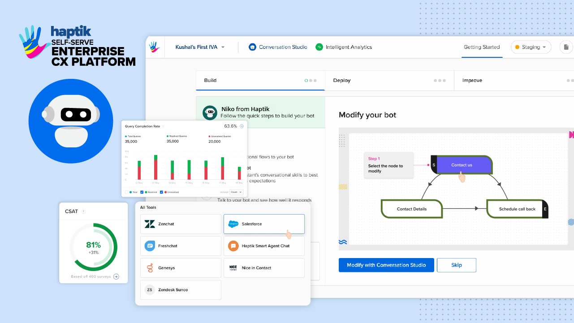Click the 63.6% completion rate value
The height and width of the screenshot is (323, 574).
coord(231,126)
